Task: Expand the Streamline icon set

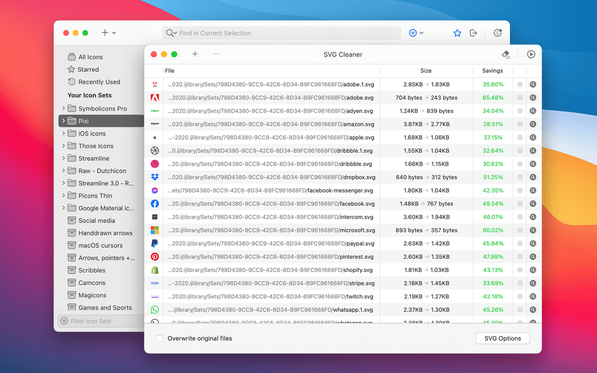Action: click(63, 158)
